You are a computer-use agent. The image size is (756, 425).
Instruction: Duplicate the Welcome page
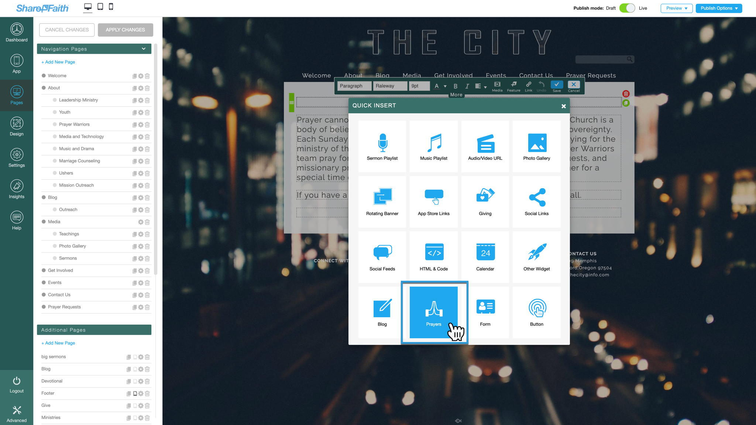tap(134, 76)
